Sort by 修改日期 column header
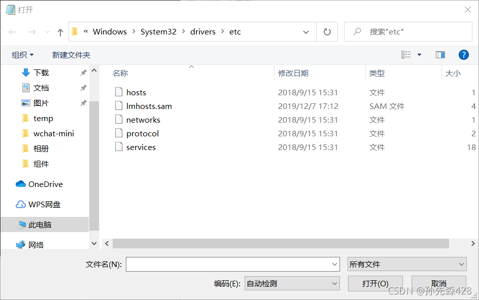 click(293, 73)
